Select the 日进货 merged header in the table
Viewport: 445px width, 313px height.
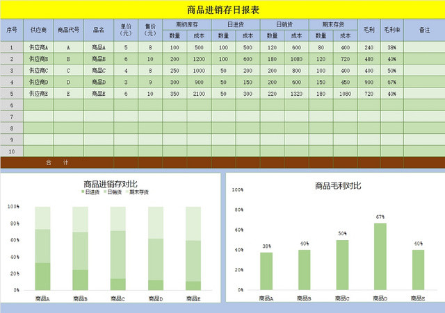[236, 25]
